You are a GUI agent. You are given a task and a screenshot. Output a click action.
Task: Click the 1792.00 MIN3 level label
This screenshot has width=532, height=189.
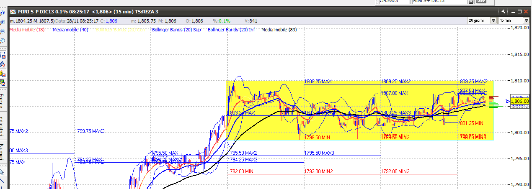[x=395, y=171]
